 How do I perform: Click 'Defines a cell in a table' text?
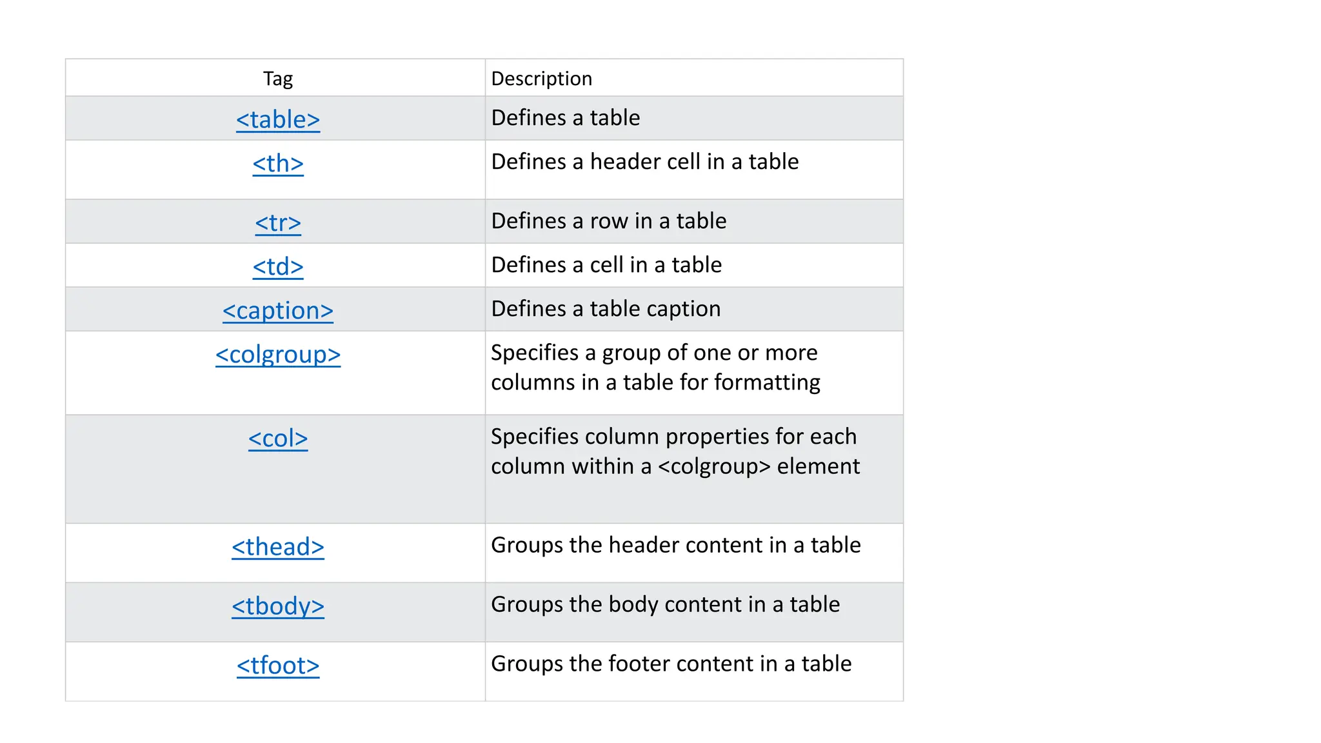click(606, 265)
